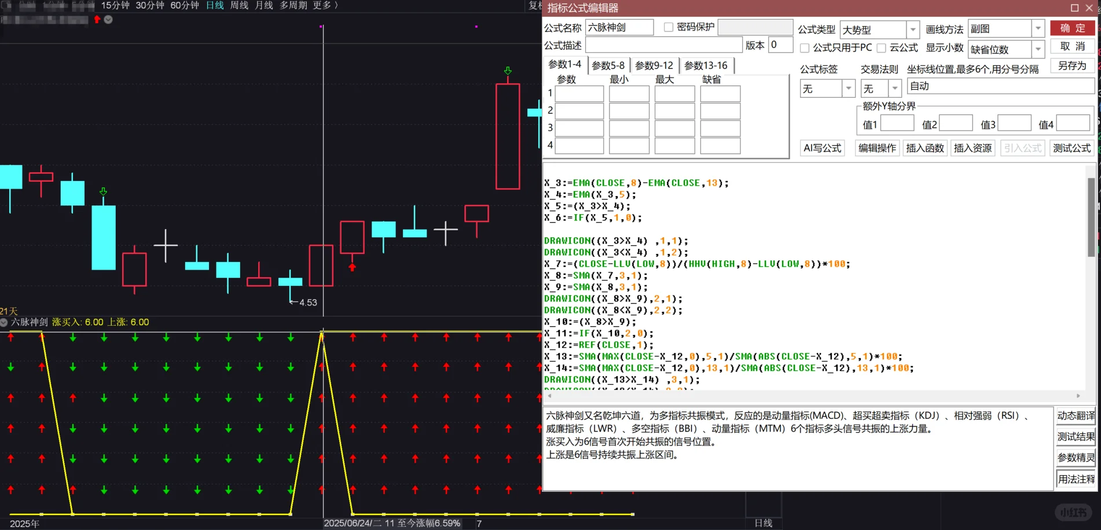The height and width of the screenshot is (530, 1101).
Task: Open 编辑操作 edit operations
Action: [x=877, y=148]
